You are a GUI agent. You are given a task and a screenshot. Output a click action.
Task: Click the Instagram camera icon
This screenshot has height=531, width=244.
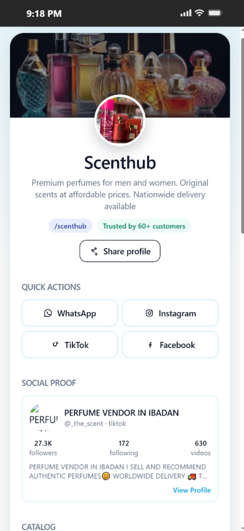click(149, 313)
